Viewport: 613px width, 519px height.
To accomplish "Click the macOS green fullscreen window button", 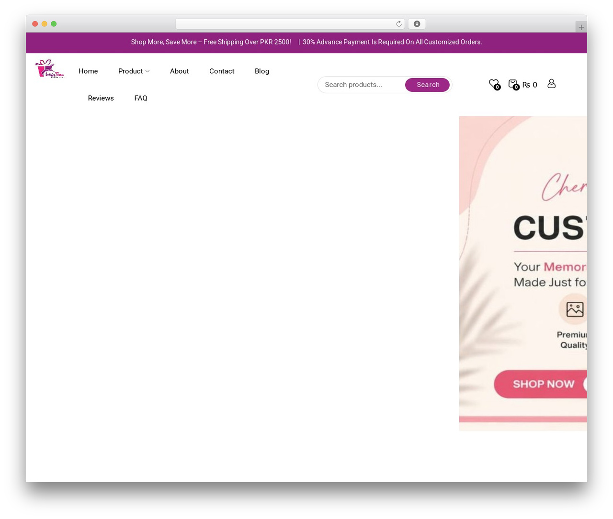I will 54,24.
